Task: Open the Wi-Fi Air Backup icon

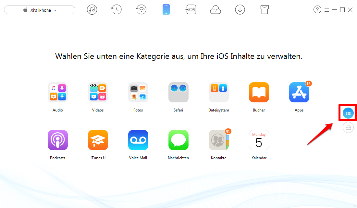Action: 141,9
